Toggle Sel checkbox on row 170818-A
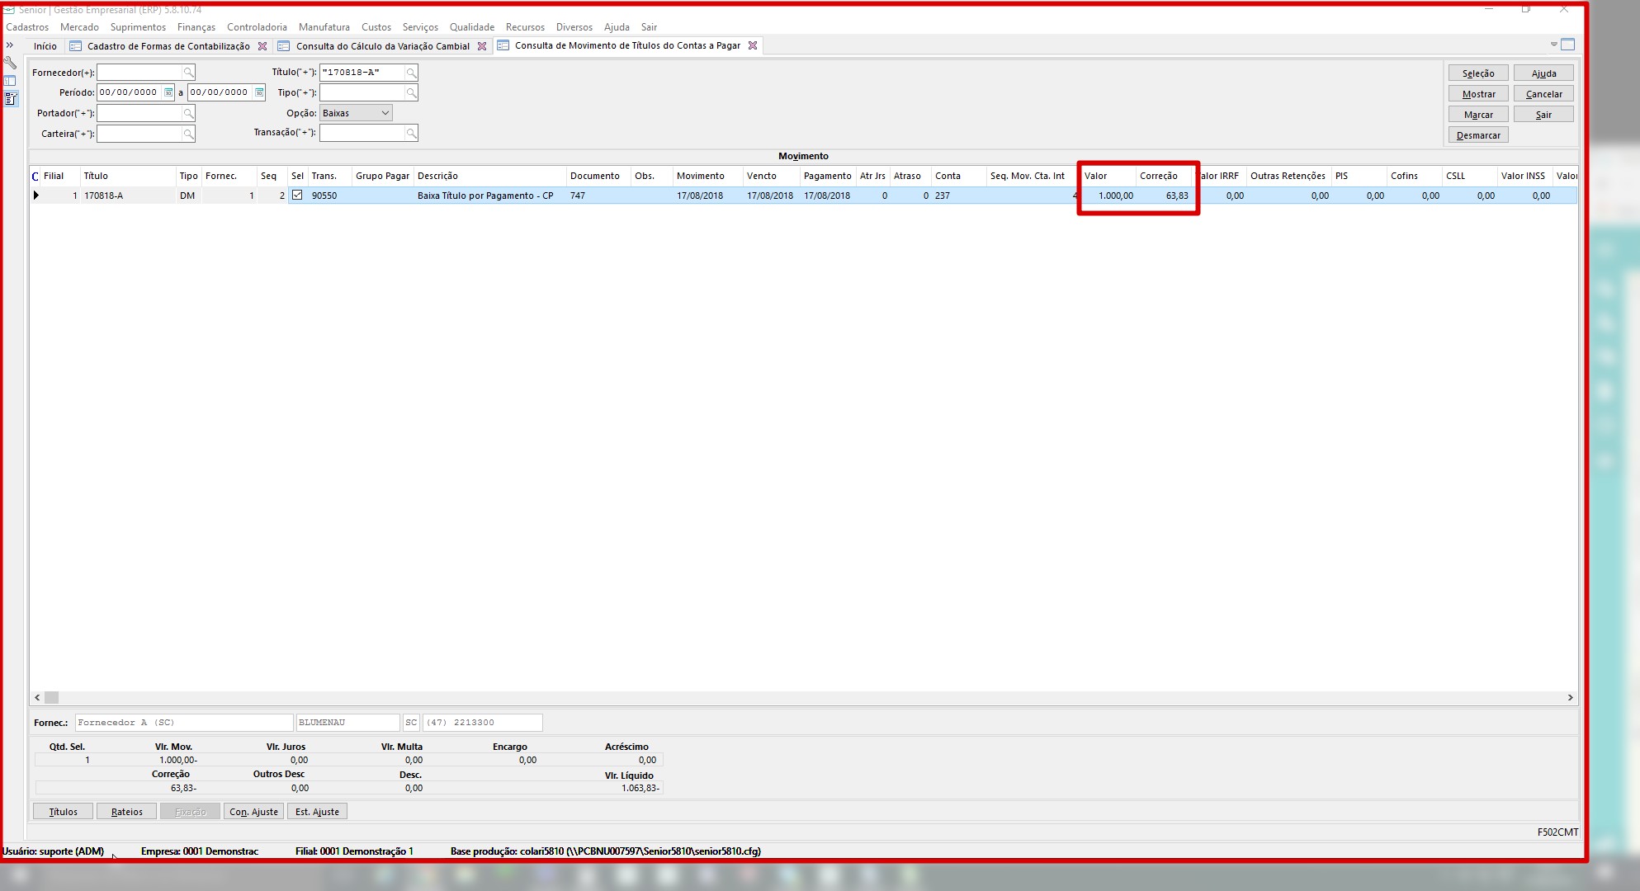Image resolution: width=1640 pixels, height=891 pixels. click(x=297, y=196)
